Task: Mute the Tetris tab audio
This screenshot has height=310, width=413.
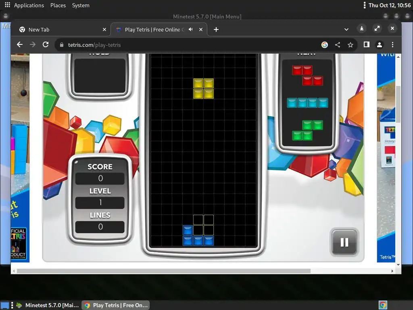Action: [x=191, y=29]
